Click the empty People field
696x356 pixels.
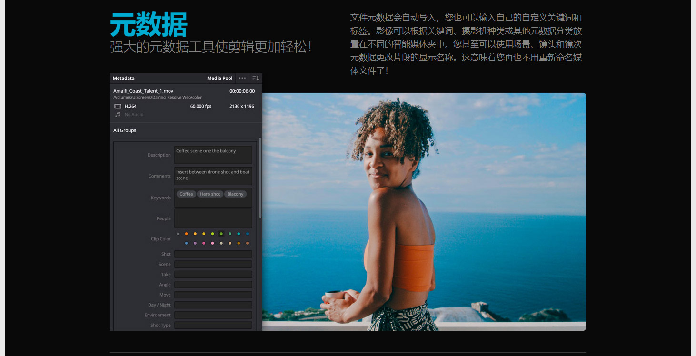pos(213,218)
